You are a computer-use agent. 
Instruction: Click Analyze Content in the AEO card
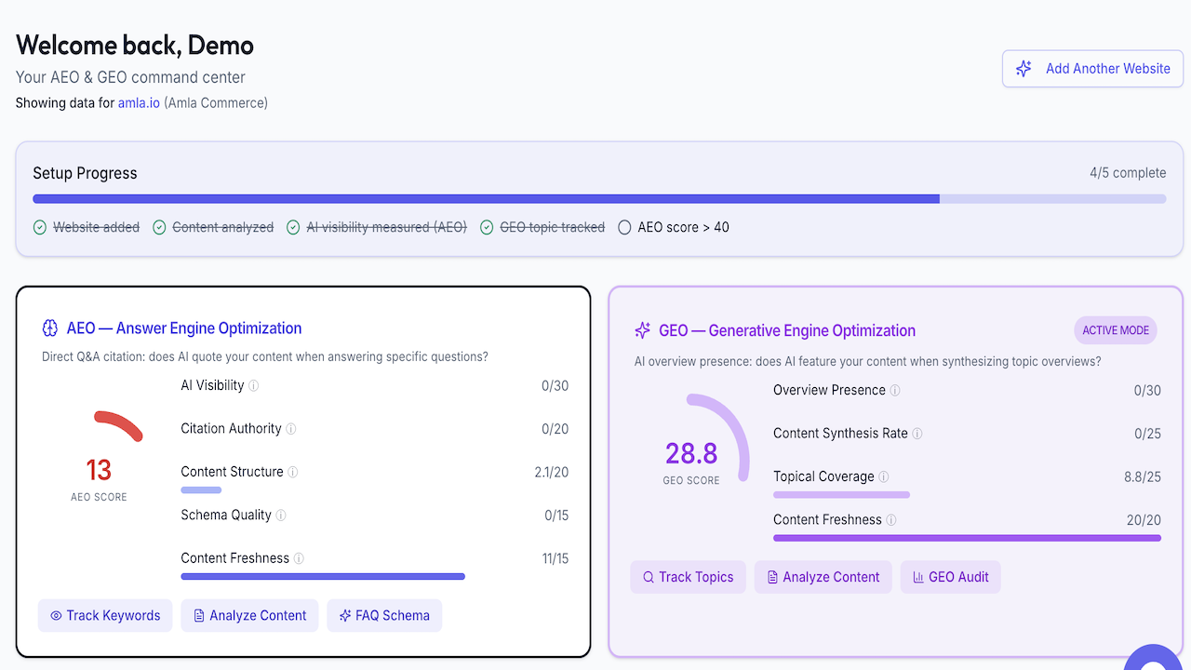[x=249, y=616]
